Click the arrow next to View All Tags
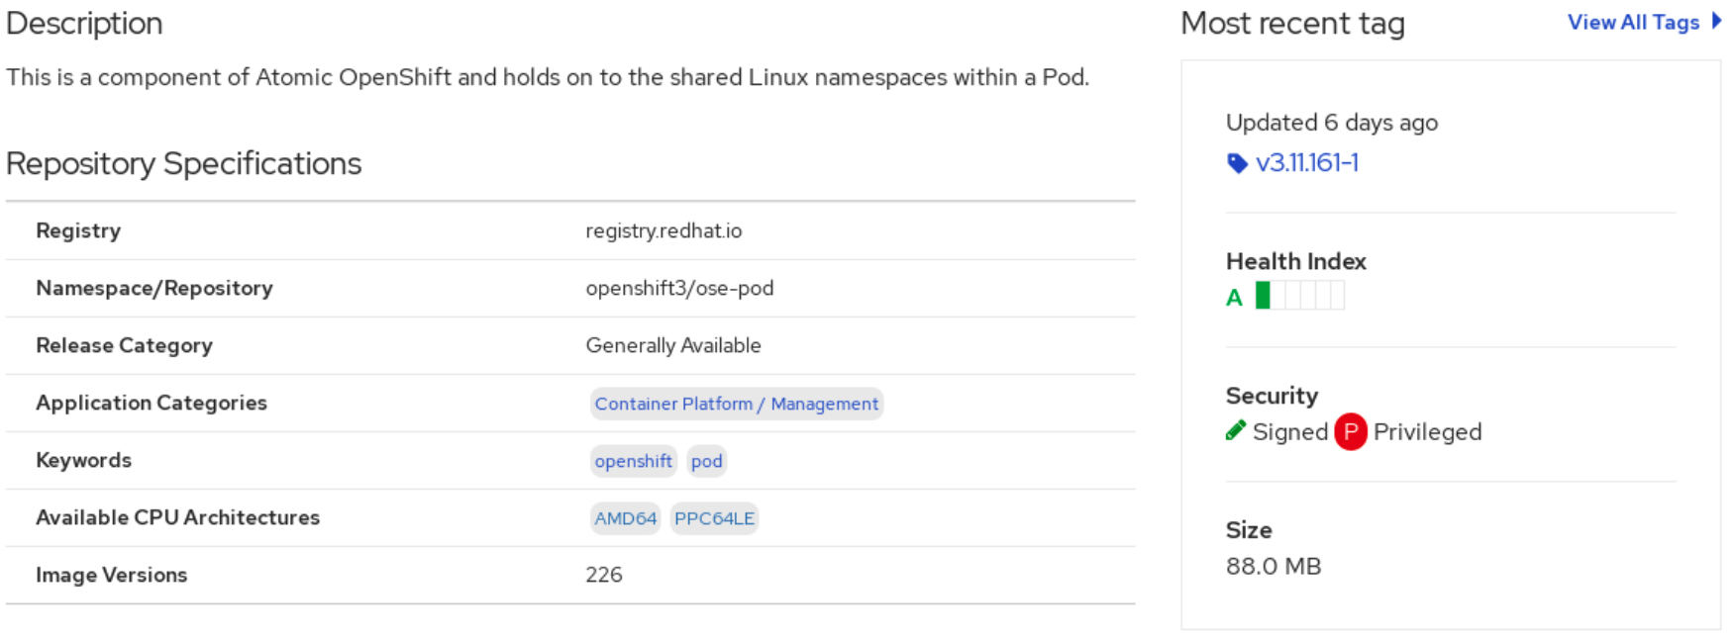1735x639 pixels. tap(1717, 21)
